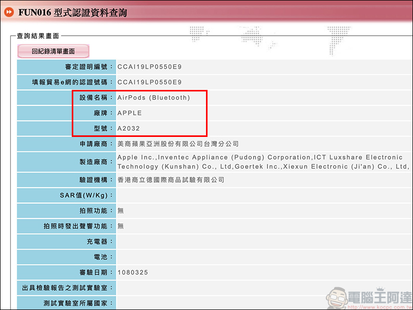Click verification body 香港商立德國際商品試驗有限公司

171,180
